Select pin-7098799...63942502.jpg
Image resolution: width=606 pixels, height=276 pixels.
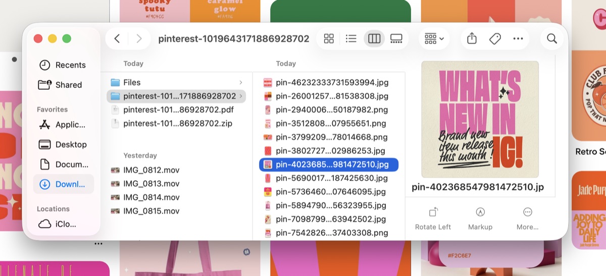point(329,219)
